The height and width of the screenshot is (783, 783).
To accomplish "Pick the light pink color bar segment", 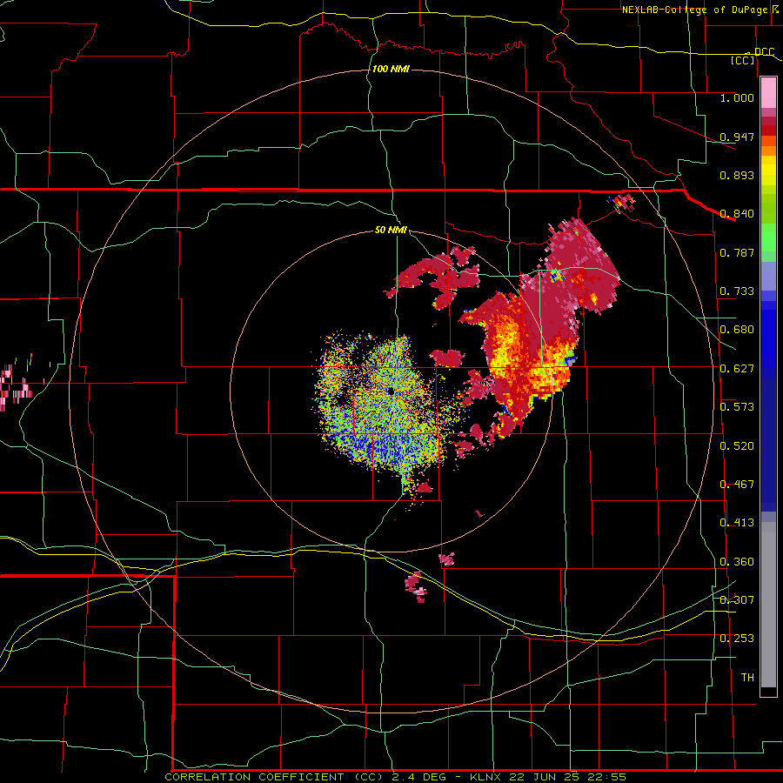I will click(x=768, y=93).
